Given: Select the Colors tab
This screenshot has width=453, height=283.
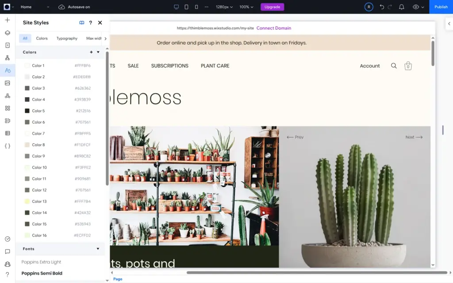Looking at the screenshot, I should point(42,38).
